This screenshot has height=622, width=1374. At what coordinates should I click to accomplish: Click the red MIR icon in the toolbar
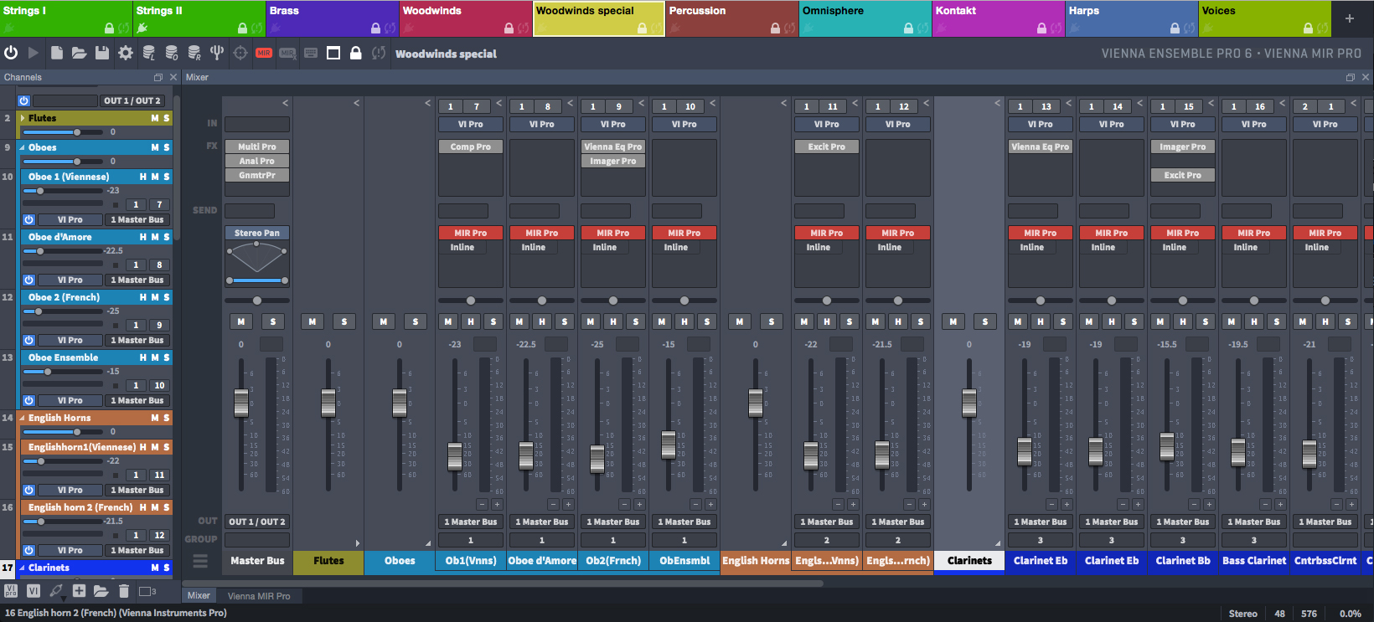coord(264,53)
